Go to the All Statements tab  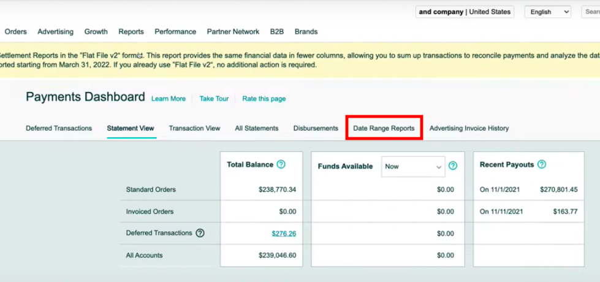256,128
